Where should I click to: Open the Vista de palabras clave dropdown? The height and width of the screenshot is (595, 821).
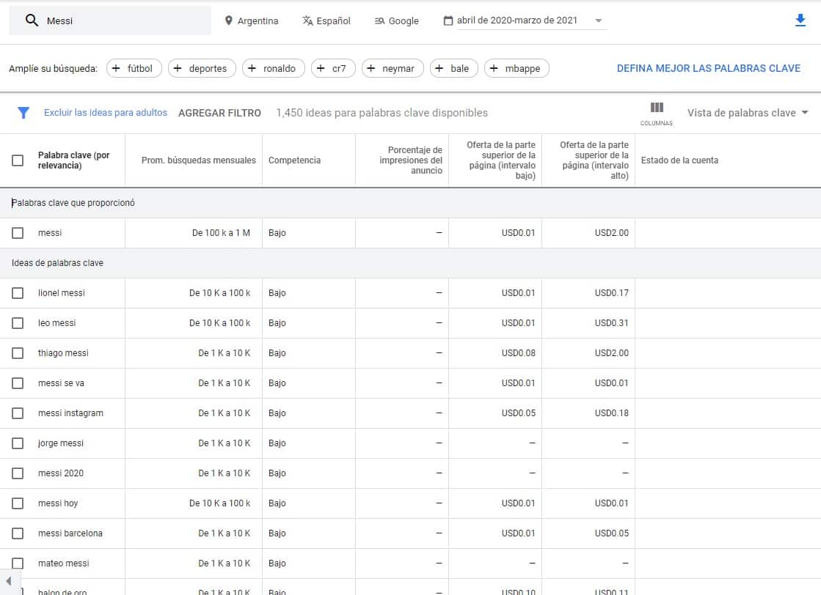[746, 113]
